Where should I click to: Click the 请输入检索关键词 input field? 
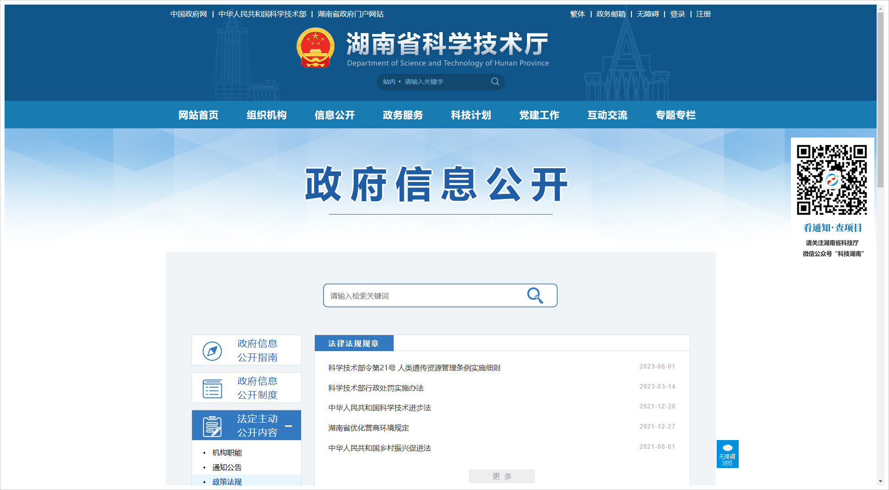pos(424,296)
